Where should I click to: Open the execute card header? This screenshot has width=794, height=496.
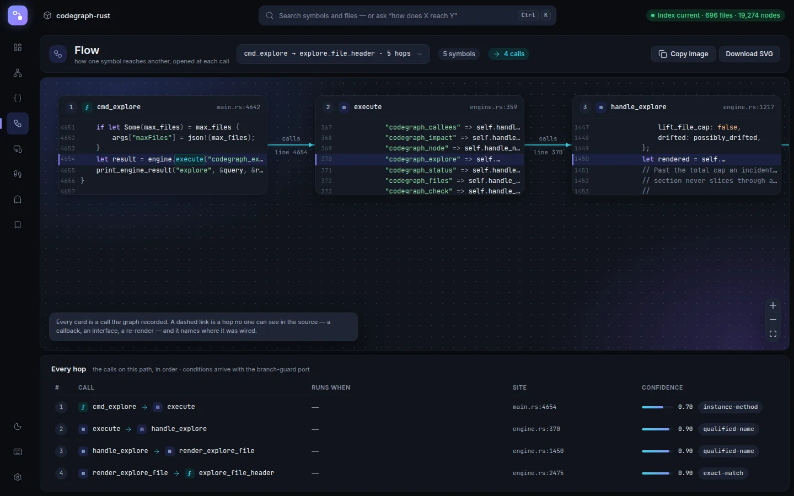(x=420, y=107)
